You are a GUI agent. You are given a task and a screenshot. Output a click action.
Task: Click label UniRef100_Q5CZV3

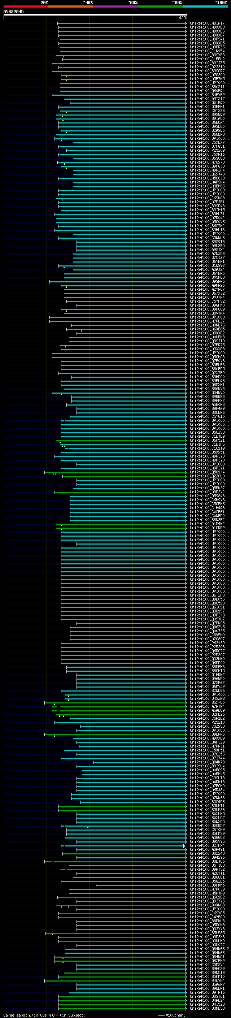pos(207,432)
